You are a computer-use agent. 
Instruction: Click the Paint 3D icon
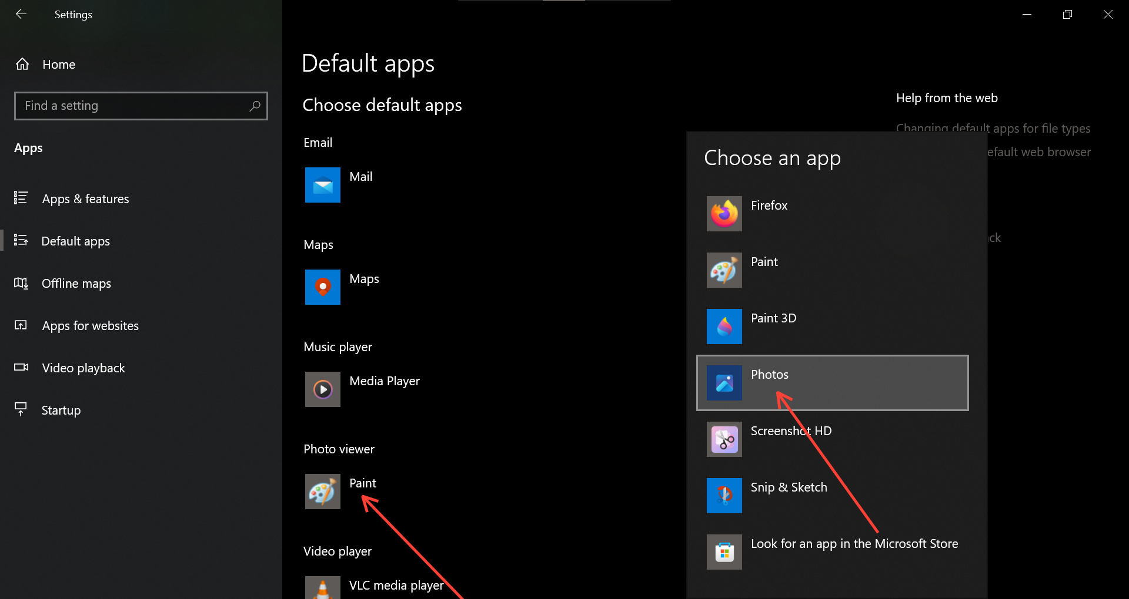[x=724, y=327]
